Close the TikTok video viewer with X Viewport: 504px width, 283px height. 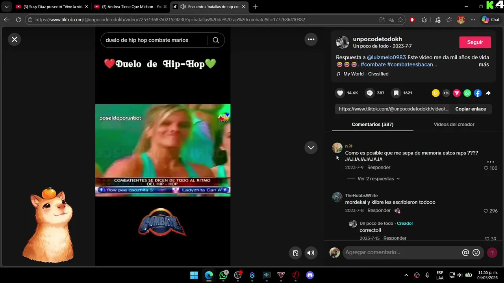[x=15, y=39]
